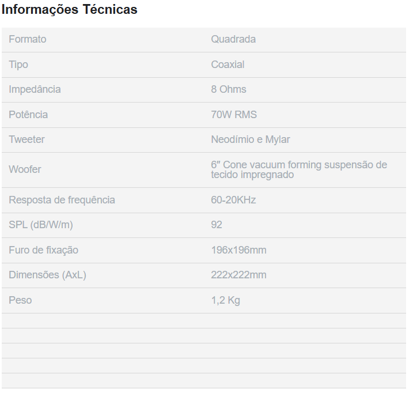Select the Dimensões (AxL) label
Screen dimensions: 413x393
47,275
